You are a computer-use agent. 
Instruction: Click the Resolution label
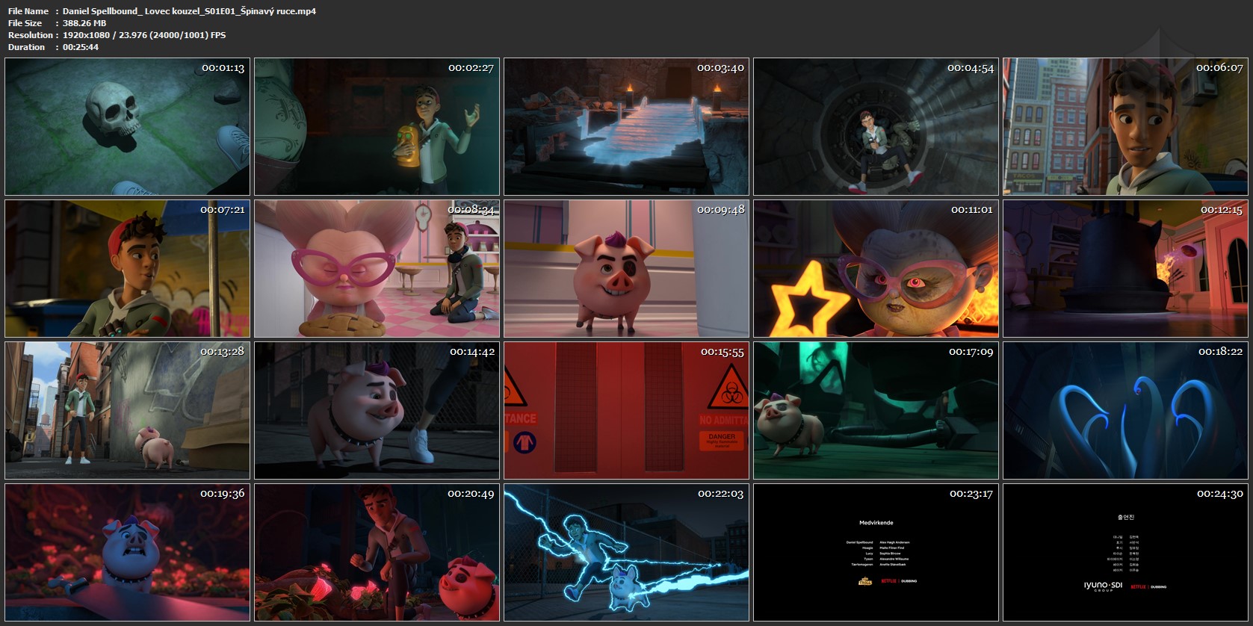click(x=31, y=35)
